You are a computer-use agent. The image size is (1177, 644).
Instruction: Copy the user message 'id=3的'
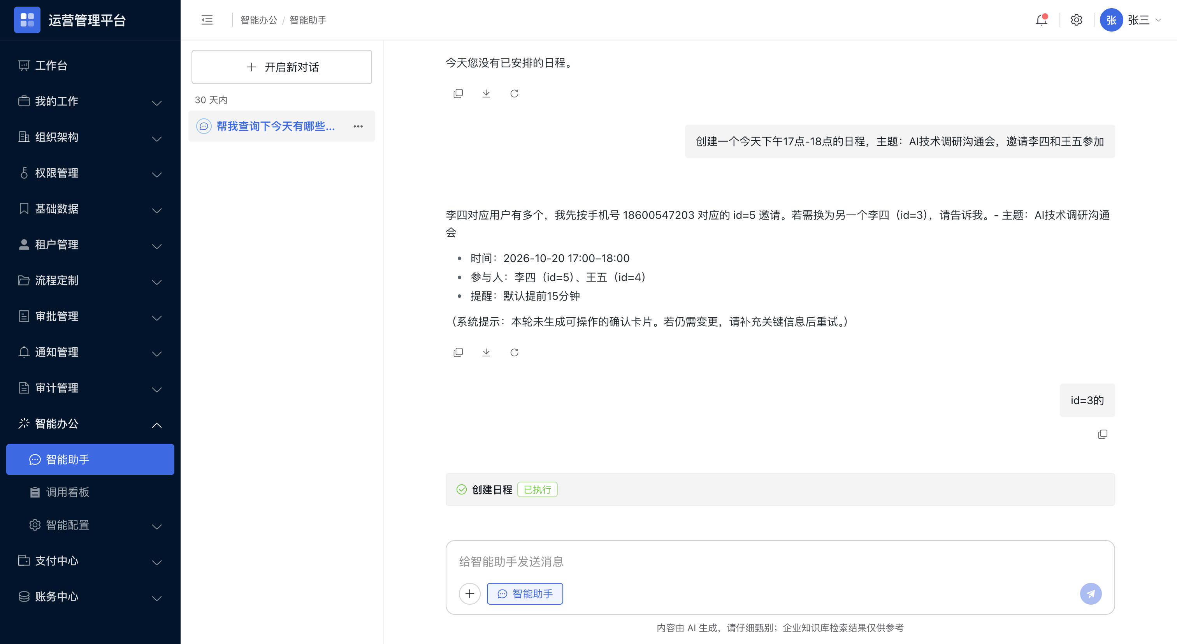pyautogui.click(x=1103, y=434)
